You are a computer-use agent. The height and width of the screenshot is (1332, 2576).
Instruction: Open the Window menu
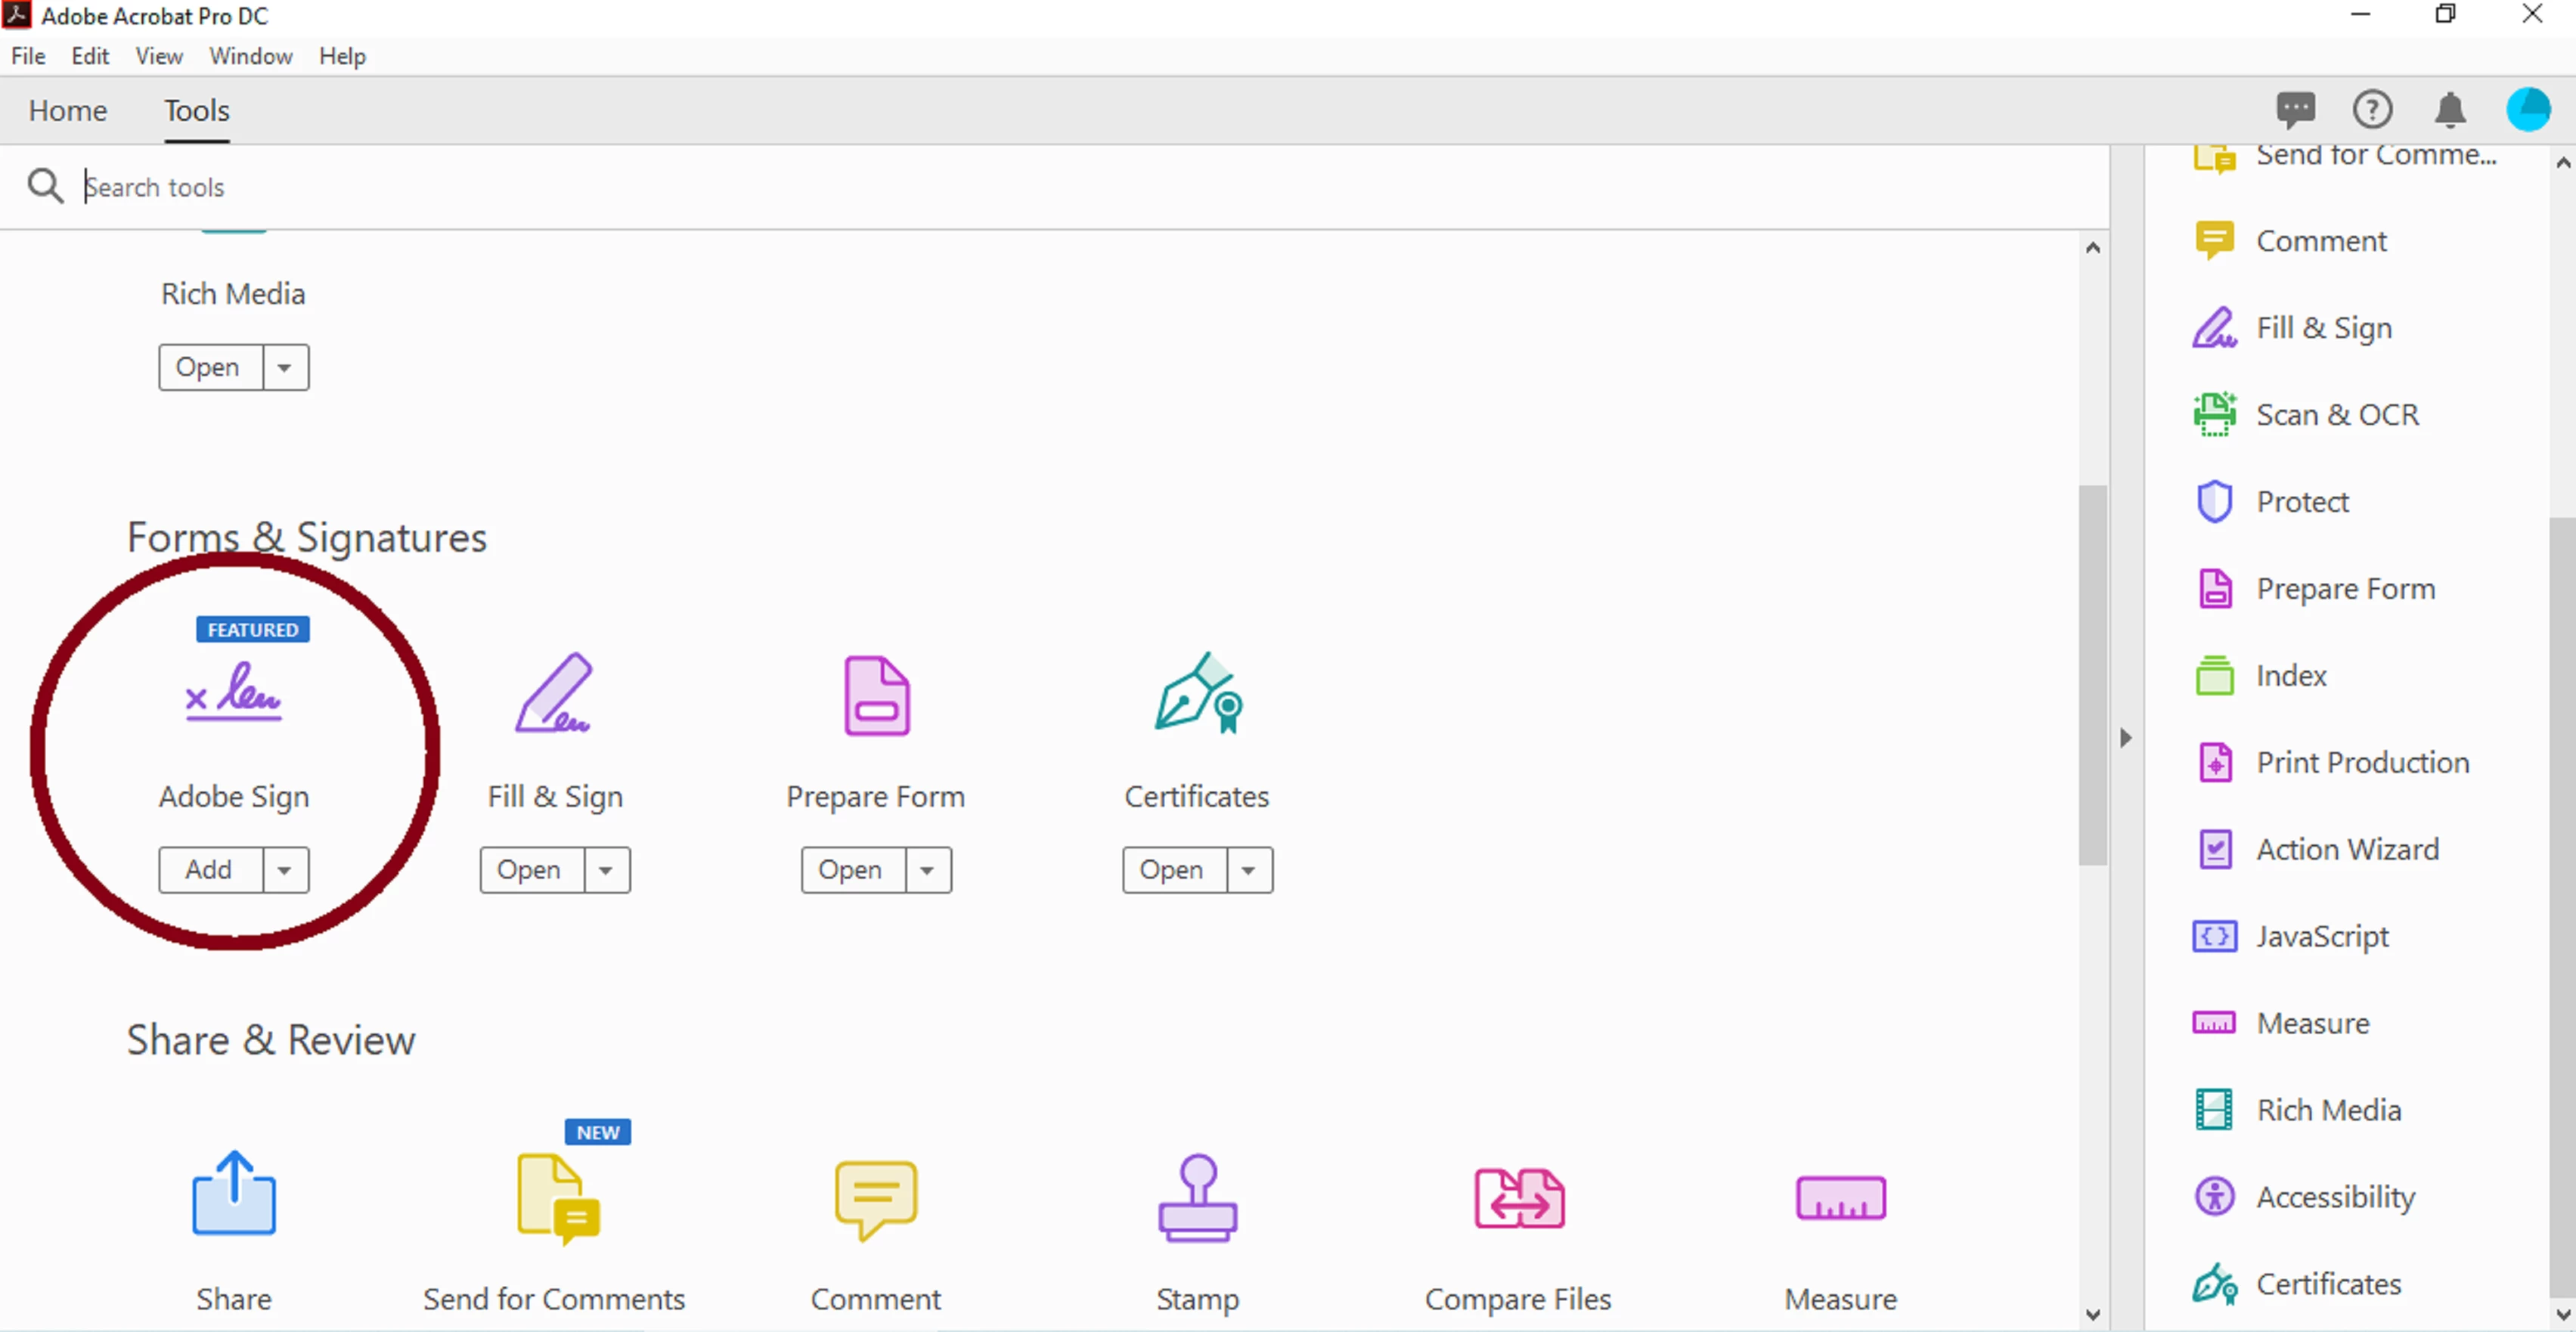(x=250, y=56)
